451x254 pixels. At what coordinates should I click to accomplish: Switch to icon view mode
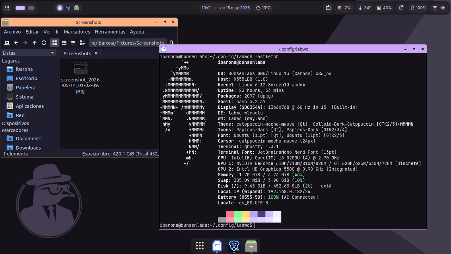pyautogui.click(x=55, y=43)
